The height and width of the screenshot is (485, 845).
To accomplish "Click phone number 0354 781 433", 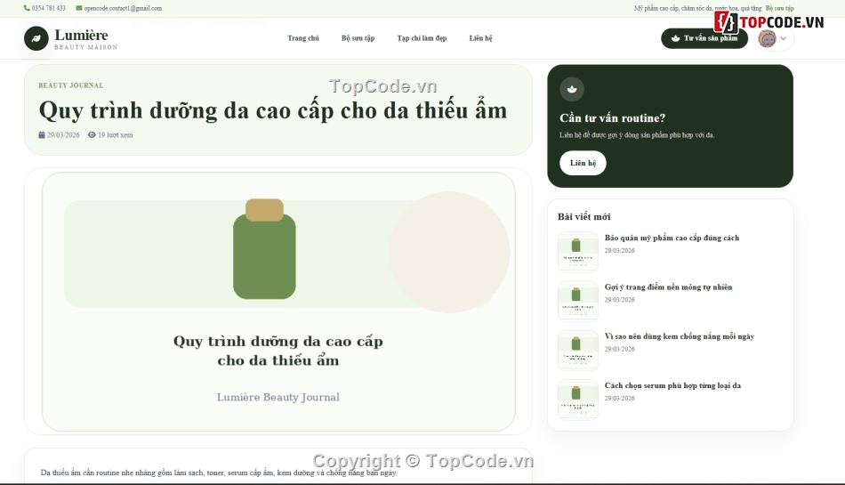I will (x=49, y=8).
